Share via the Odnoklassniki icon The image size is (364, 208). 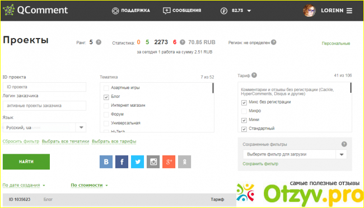click(x=185, y=162)
